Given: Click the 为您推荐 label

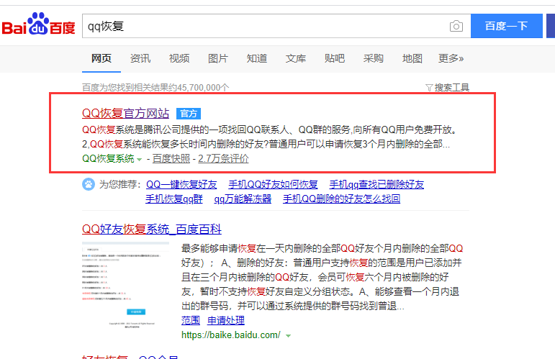Looking at the screenshot, I should 120,184.
